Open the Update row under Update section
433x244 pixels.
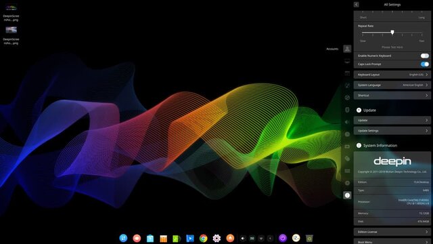[x=392, y=120]
